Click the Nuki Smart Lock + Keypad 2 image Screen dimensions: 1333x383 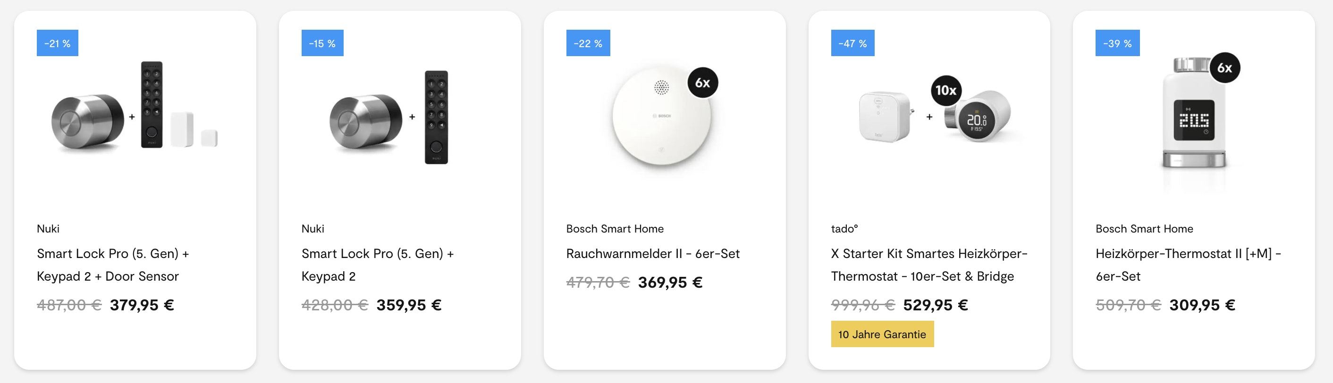pyautogui.click(x=389, y=117)
